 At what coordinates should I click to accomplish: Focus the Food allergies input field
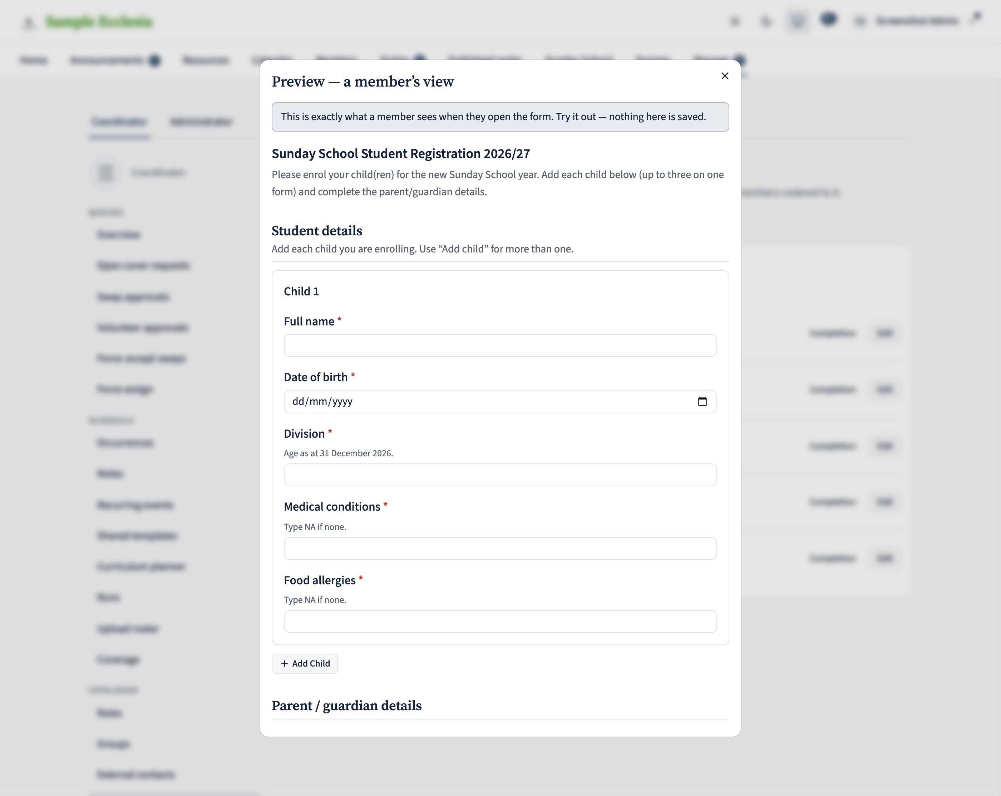click(x=500, y=621)
